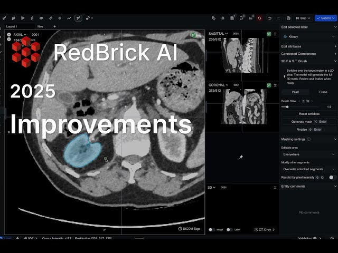Open the Editable area Everywhere dropdown
Image resolution: width=338 pixels, height=253 pixels.
pyautogui.click(x=308, y=154)
